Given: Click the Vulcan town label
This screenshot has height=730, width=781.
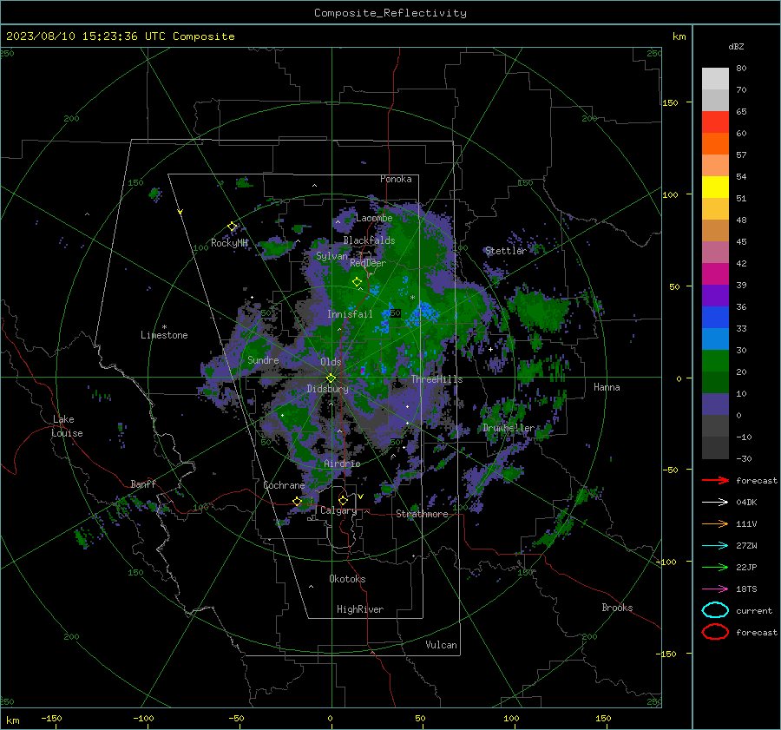Looking at the screenshot, I should 442,645.
